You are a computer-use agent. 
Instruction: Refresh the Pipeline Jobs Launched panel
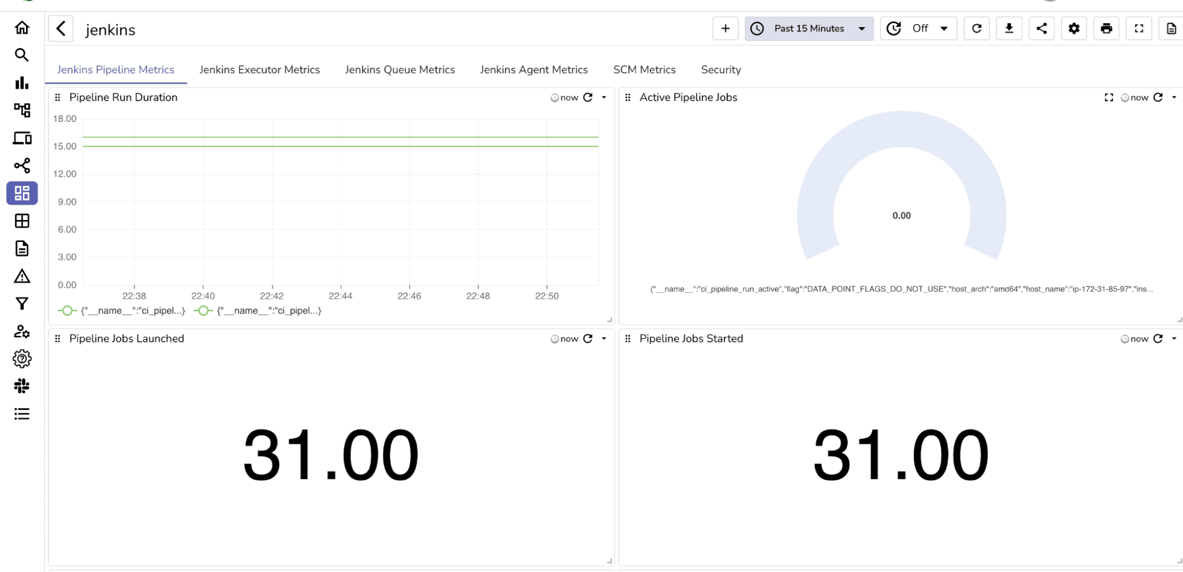pos(588,338)
